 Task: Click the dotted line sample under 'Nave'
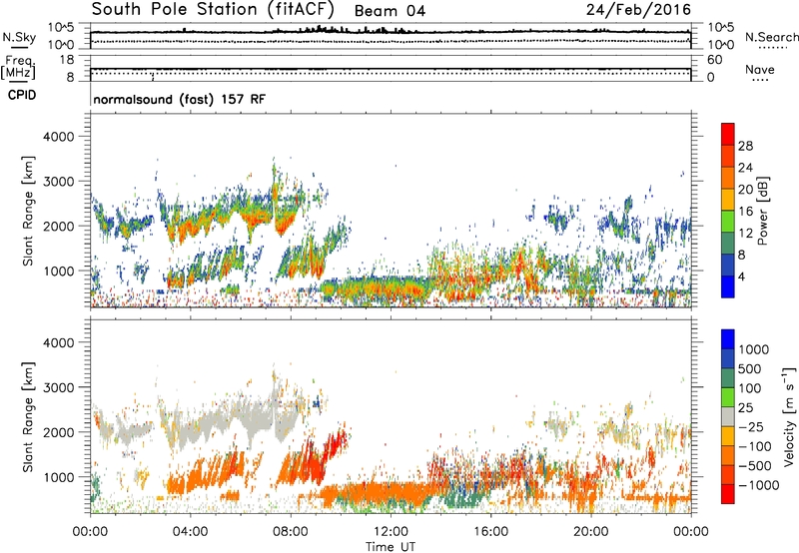click(760, 80)
